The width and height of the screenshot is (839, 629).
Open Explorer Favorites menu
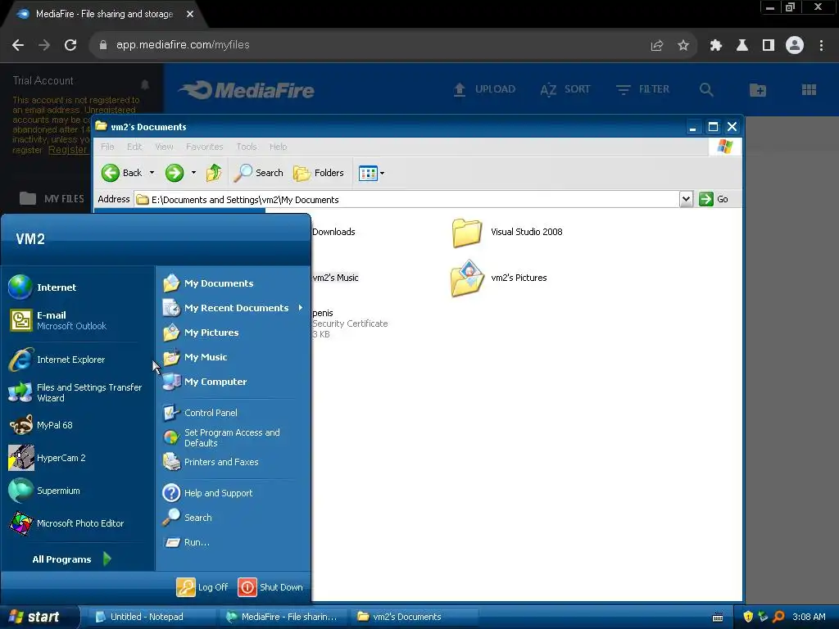pos(204,147)
